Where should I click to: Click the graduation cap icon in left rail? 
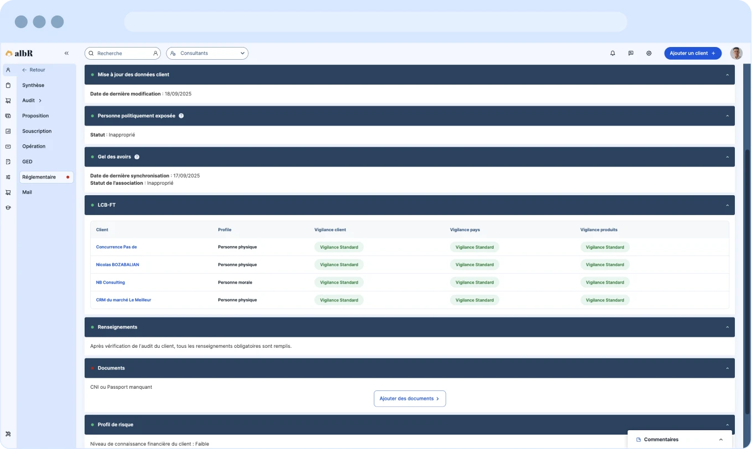click(x=8, y=208)
